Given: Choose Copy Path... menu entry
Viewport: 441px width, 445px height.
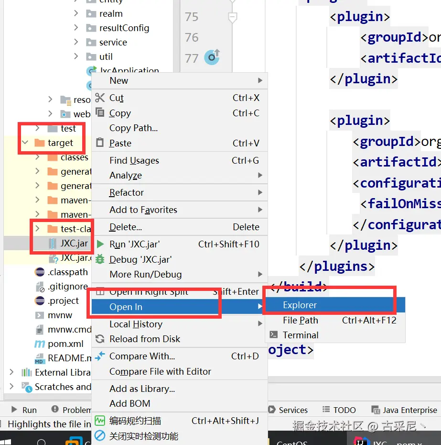Looking at the screenshot, I should 180,128.
